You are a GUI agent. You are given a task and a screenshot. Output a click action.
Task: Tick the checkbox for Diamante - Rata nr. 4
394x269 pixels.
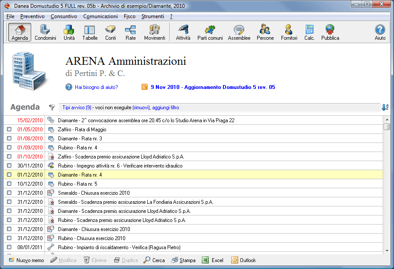(x=9, y=174)
